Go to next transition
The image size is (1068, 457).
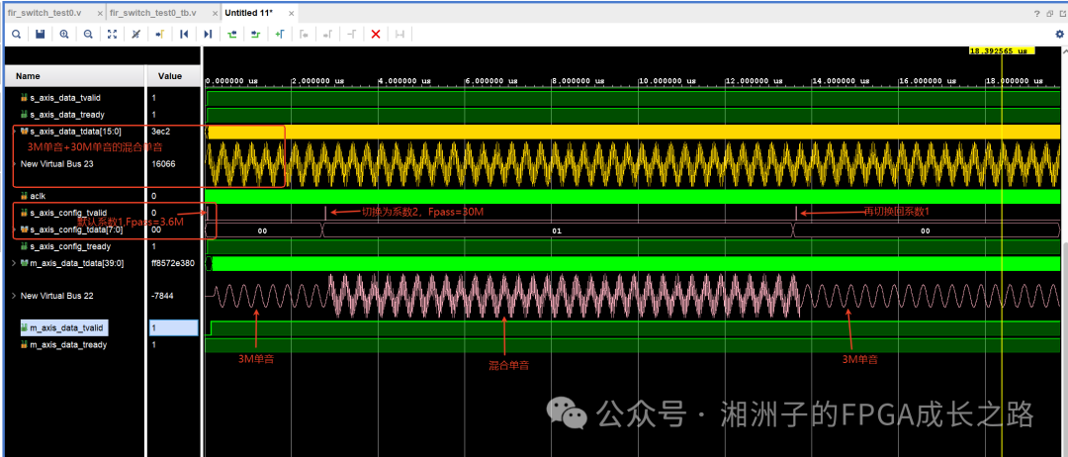pos(256,34)
